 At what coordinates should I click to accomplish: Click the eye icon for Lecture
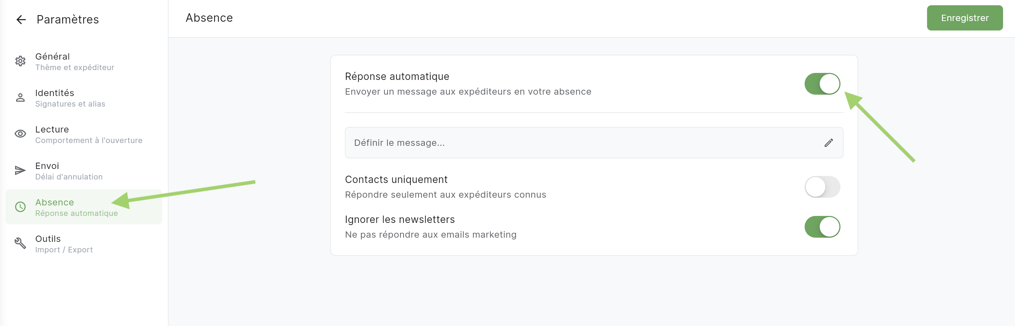20,134
